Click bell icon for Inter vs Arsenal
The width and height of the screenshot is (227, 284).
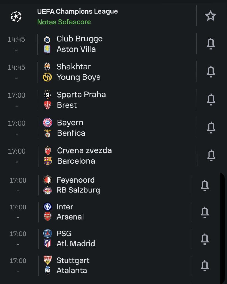205,212
